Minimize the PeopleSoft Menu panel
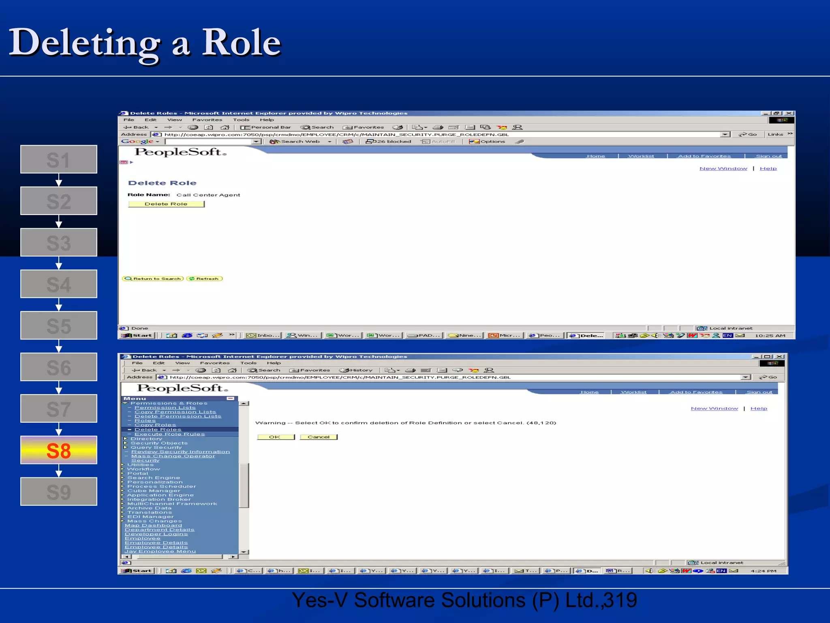This screenshot has width=830, height=623. [x=231, y=399]
